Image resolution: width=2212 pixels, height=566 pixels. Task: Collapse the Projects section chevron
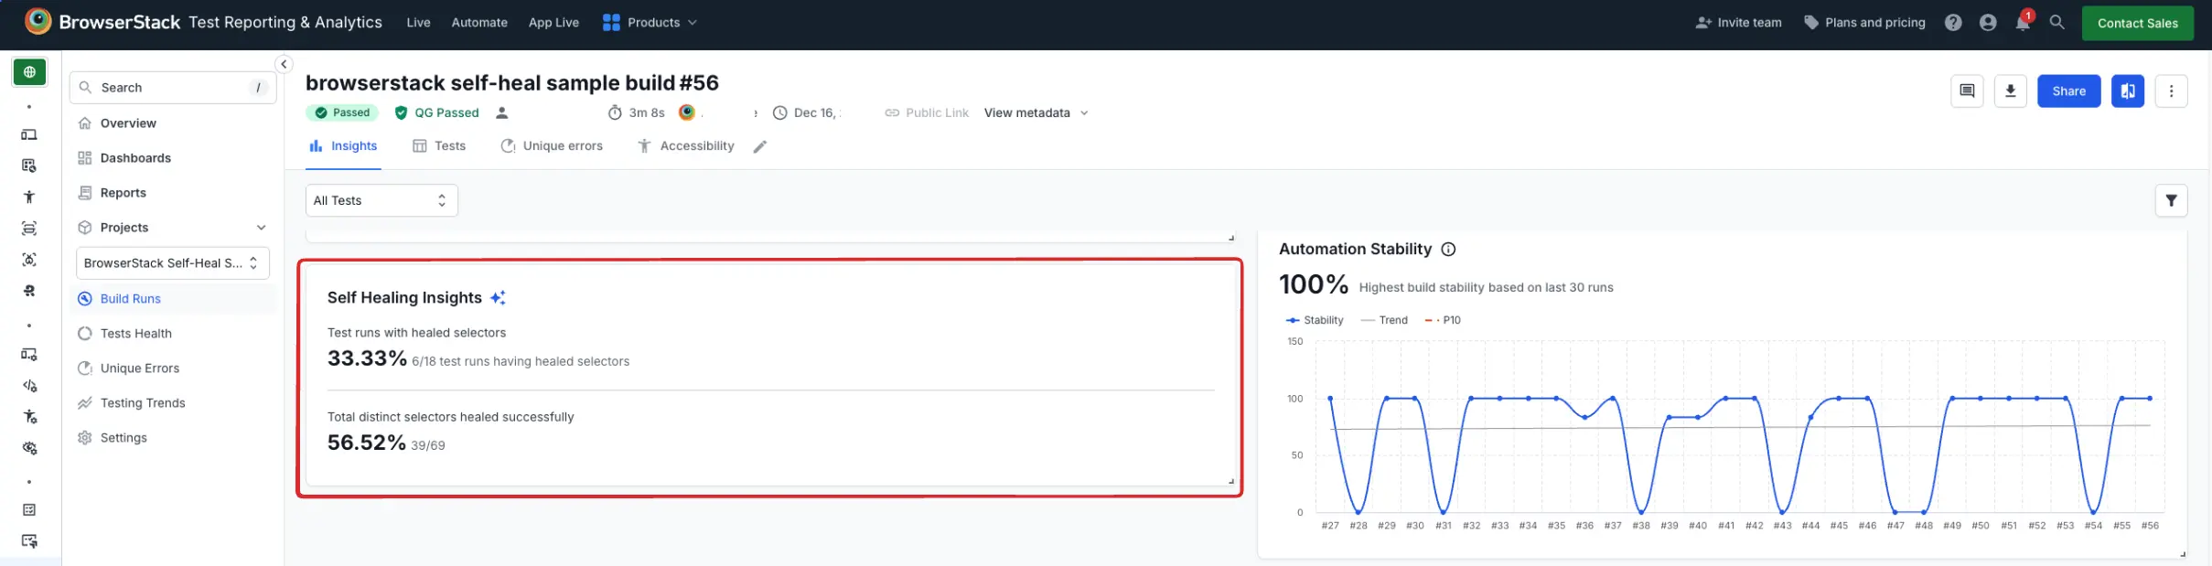pos(262,228)
